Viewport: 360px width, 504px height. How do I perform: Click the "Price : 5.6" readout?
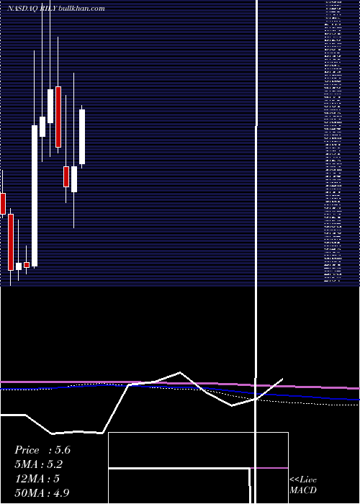(x=42, y=450)
